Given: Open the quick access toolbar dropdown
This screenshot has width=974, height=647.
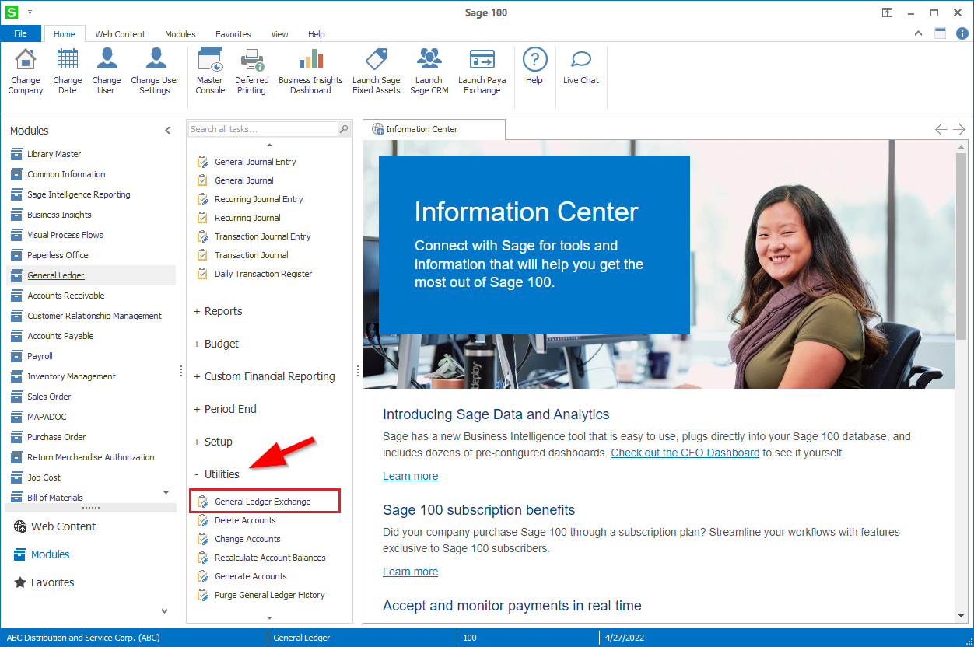Looking at the screenshot, I should (x=30, y=12).
